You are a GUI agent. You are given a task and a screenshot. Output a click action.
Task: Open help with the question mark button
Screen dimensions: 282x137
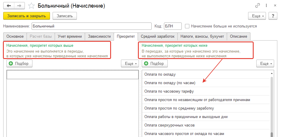(x=273, y=16)
